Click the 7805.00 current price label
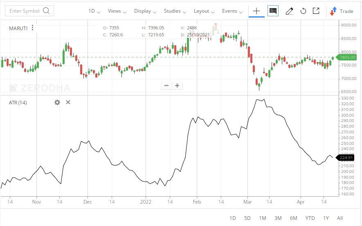The image size is (362, 226). 346,57
